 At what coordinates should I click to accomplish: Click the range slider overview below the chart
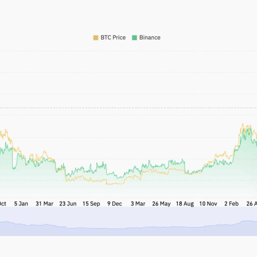(x=128, y=221)
